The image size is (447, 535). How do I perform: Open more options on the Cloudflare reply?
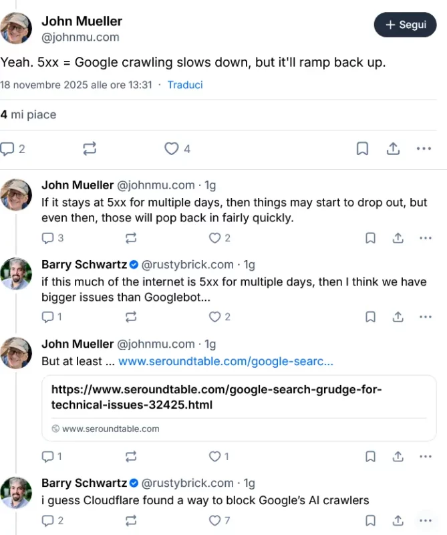coord(425,520)
